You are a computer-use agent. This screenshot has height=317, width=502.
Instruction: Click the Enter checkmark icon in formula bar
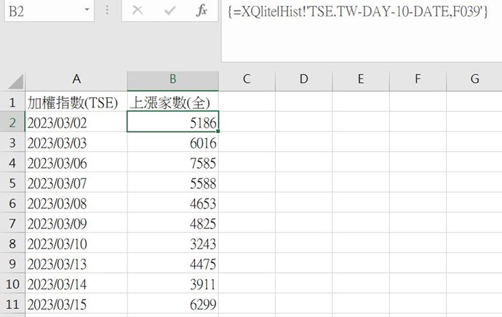[170, 12]
